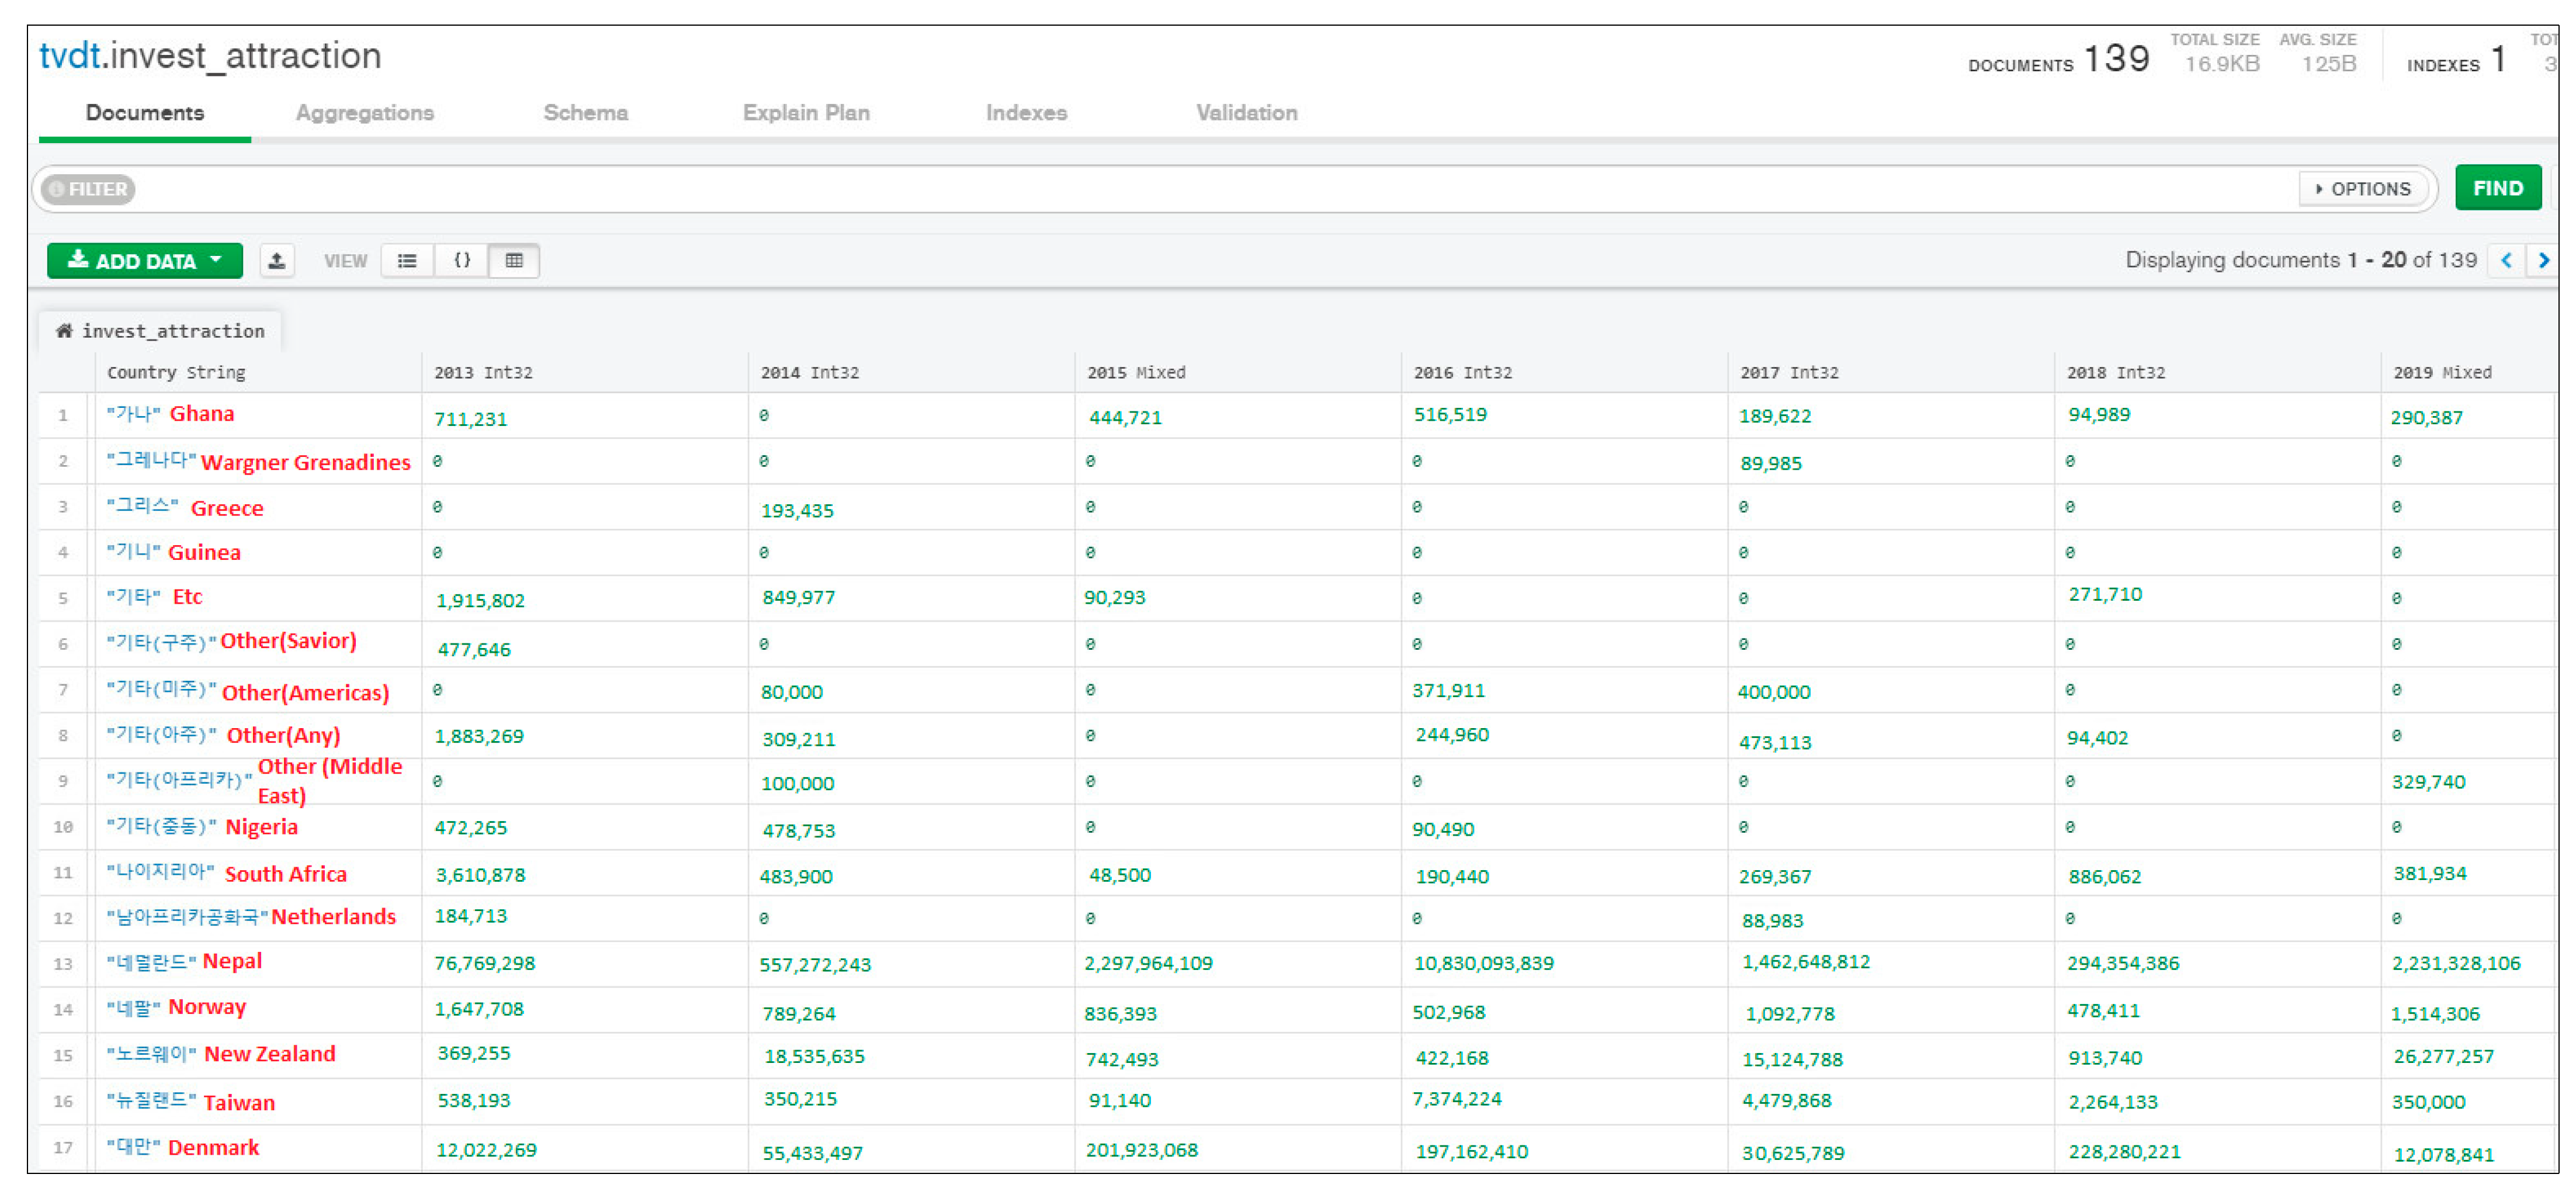2576x1188 pixels.
Task: Go to next page of documents
Action: tap(2543, 261)
